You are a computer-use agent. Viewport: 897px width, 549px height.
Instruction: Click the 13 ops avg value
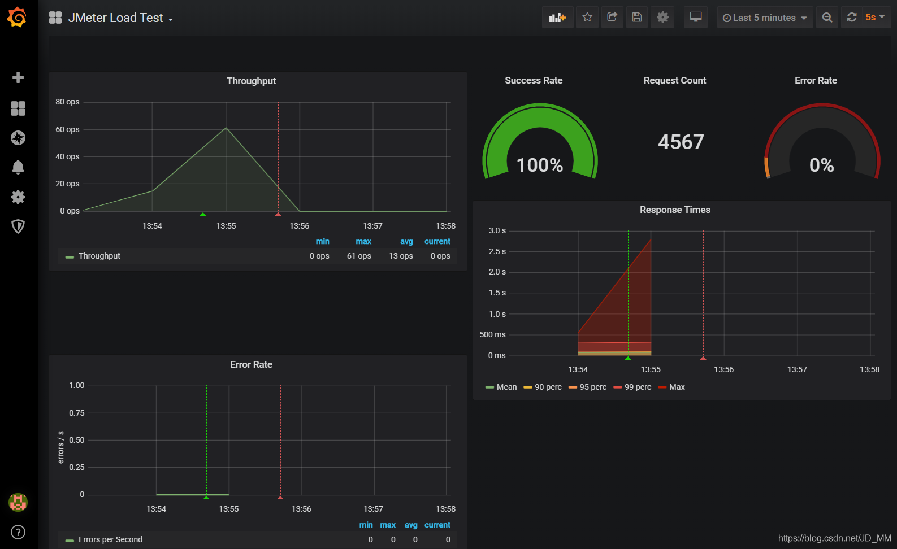[x=401, y=256]
